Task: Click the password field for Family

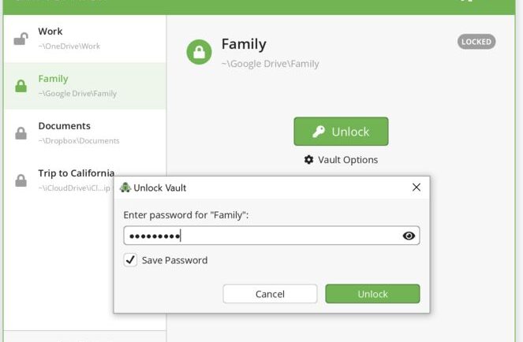Action: pyautogui.click(x=271, y=236)
